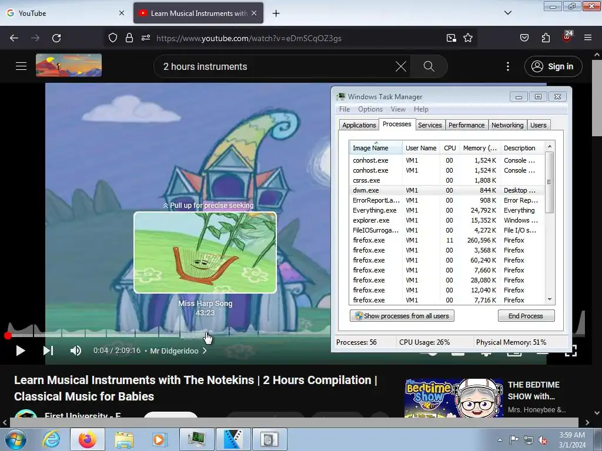
Task: Mute the video with the speaker icon
Action: pyautogui.click(x=76, y=351)
